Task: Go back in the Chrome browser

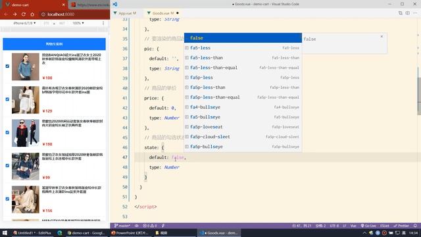Action: point(6,14)
